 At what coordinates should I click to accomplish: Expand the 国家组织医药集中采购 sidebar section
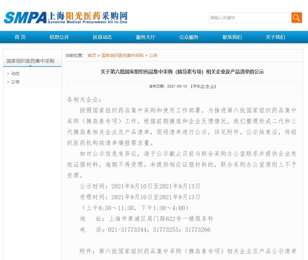coord(31,61)
